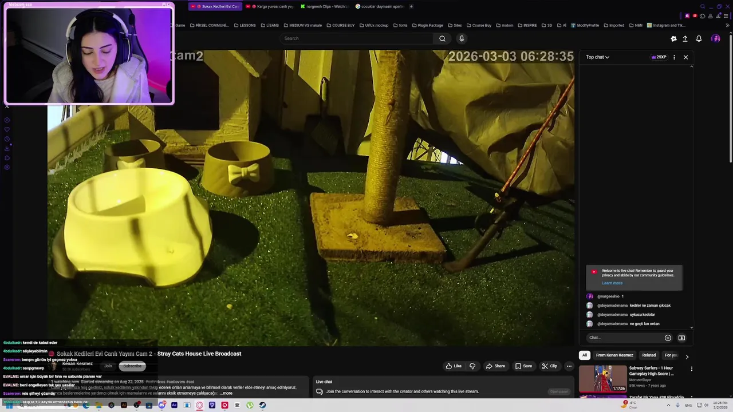Screen dimensions: 733x412
Task: Select the From Kenan Kesmez chip
Action: click(614, 355)
